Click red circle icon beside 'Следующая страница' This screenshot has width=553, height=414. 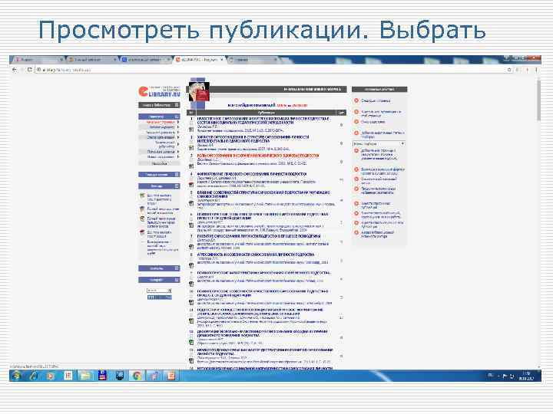[356, 100]
